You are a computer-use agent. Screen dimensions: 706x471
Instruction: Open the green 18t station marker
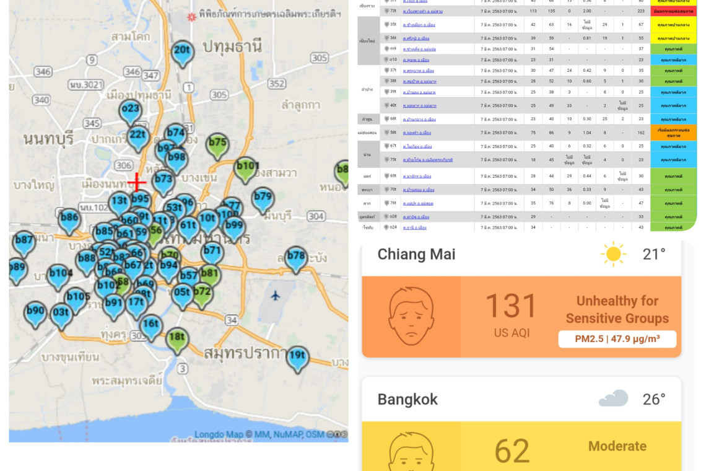(x=177, y=338)
